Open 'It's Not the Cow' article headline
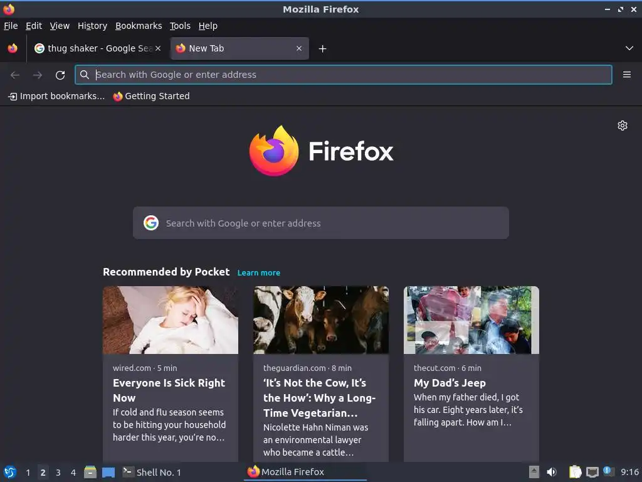The image size is (642, 482). click(319, 397)
